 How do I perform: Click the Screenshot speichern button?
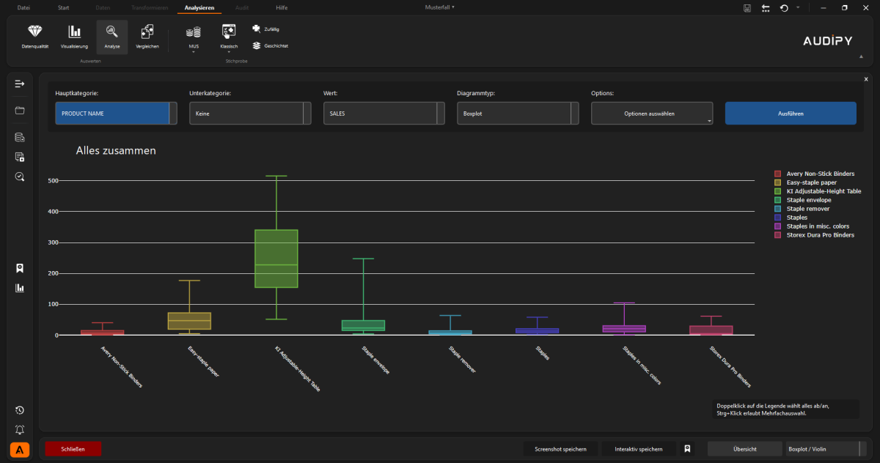pos(560,449)
